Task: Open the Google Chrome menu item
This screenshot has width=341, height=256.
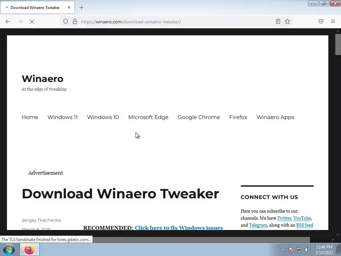Action: pyautogui.click(x=199, y=117)
